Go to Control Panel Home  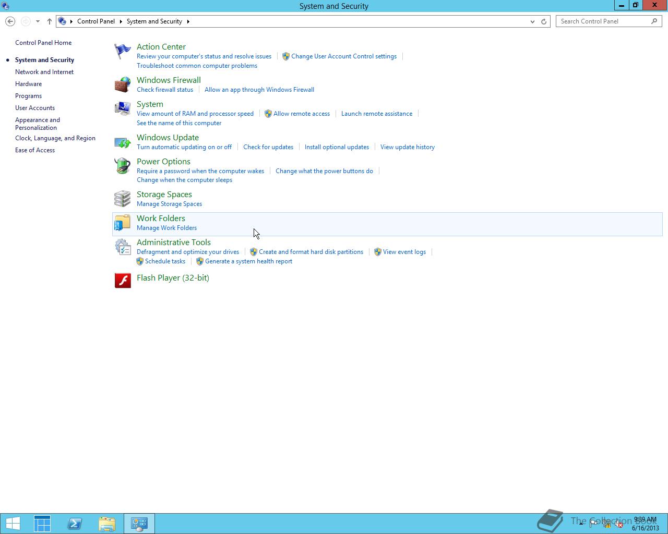point(43,43)
